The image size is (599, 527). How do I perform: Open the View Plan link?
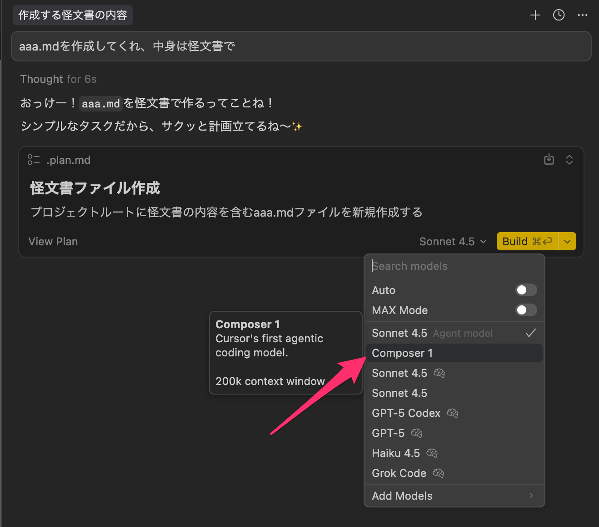point(53,242)
